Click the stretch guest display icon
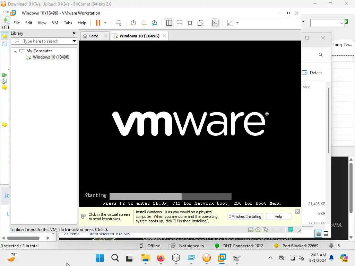The width and height of the screenshot is (355, 266). (230, 23)
